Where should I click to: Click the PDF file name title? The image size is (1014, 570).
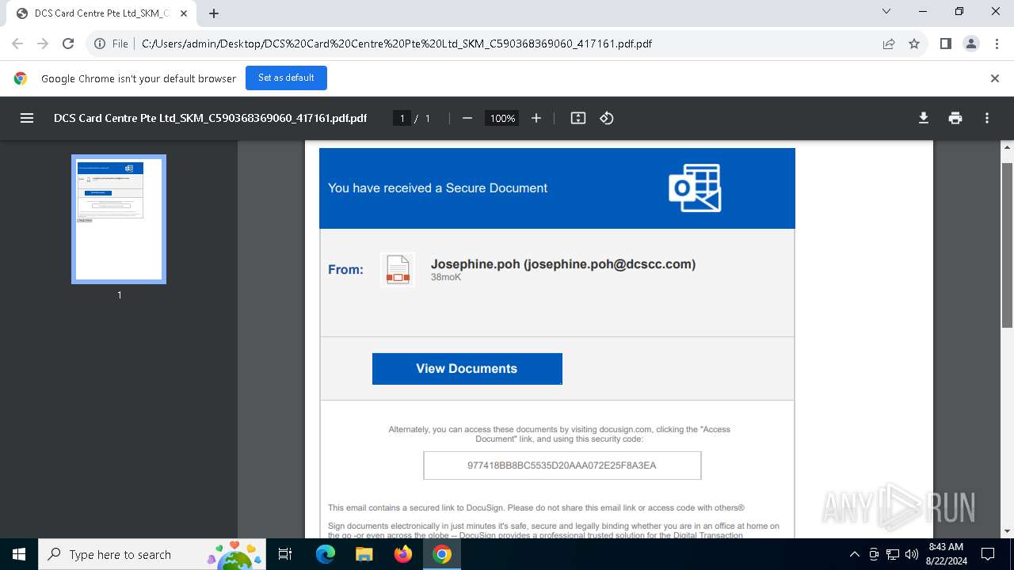211,118
